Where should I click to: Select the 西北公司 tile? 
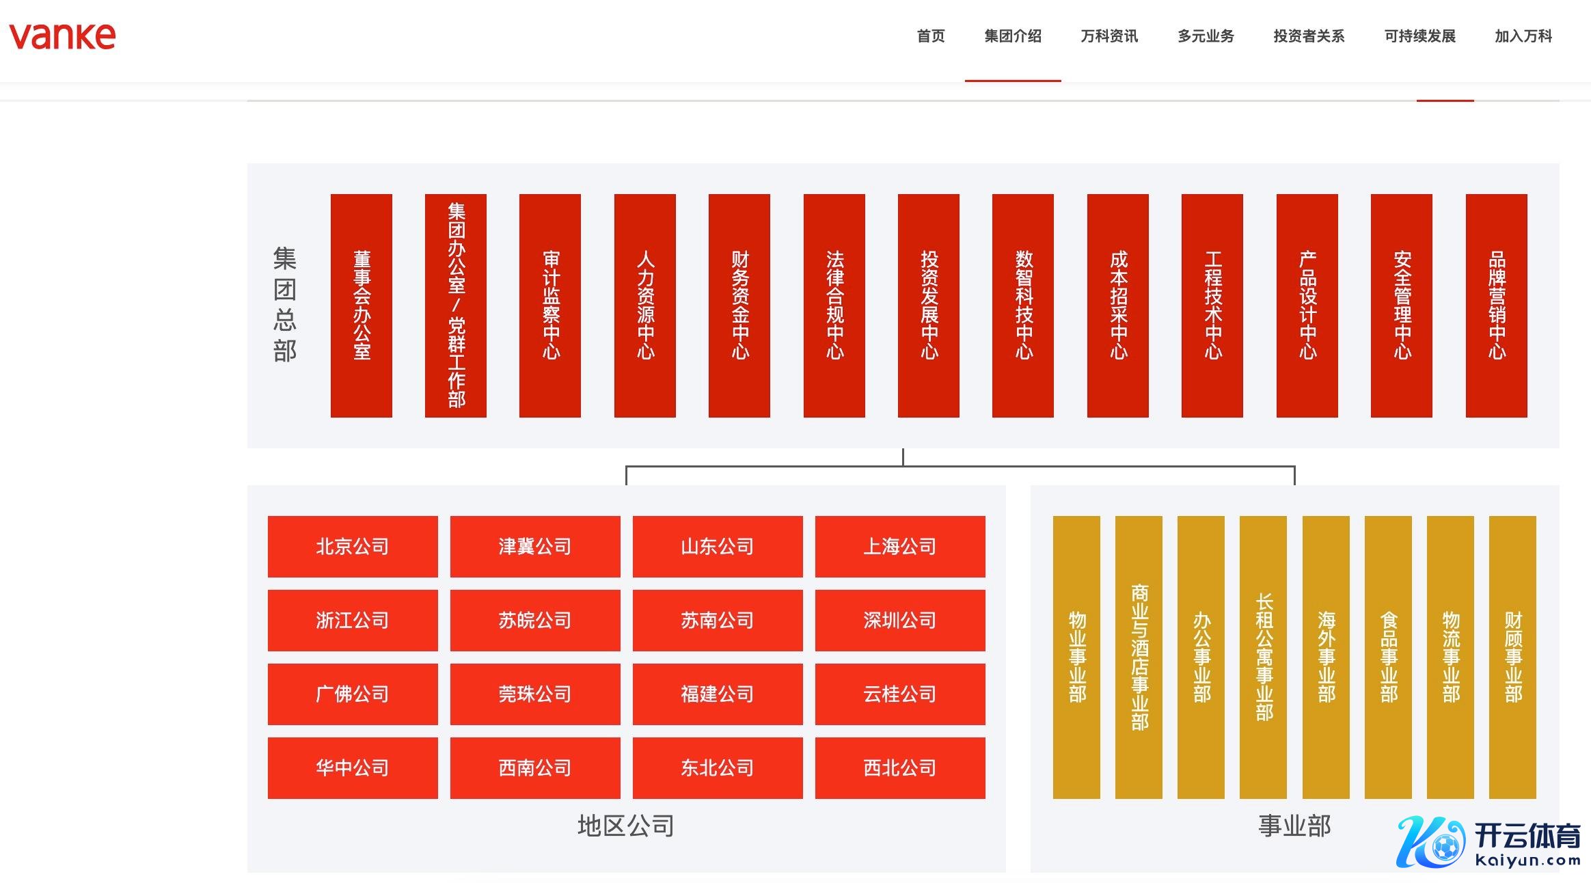[900, 768]
